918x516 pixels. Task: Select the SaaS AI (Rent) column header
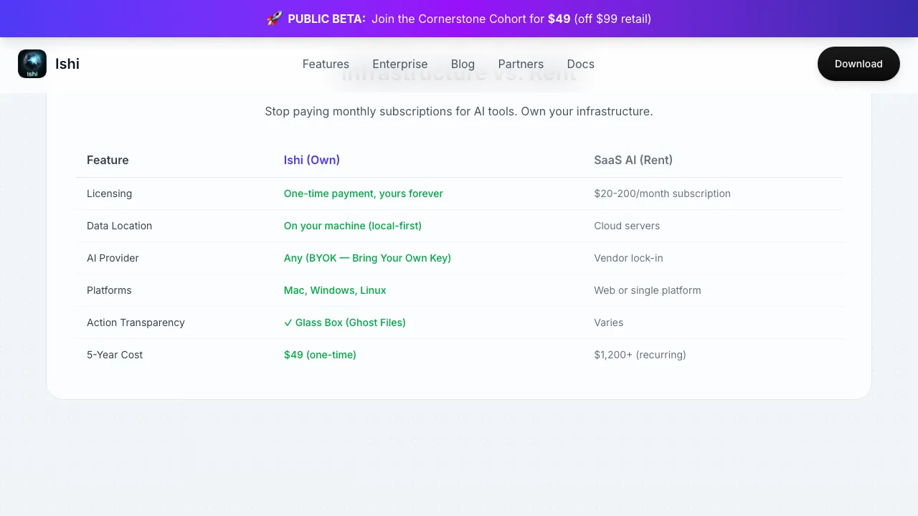point(633,160)
